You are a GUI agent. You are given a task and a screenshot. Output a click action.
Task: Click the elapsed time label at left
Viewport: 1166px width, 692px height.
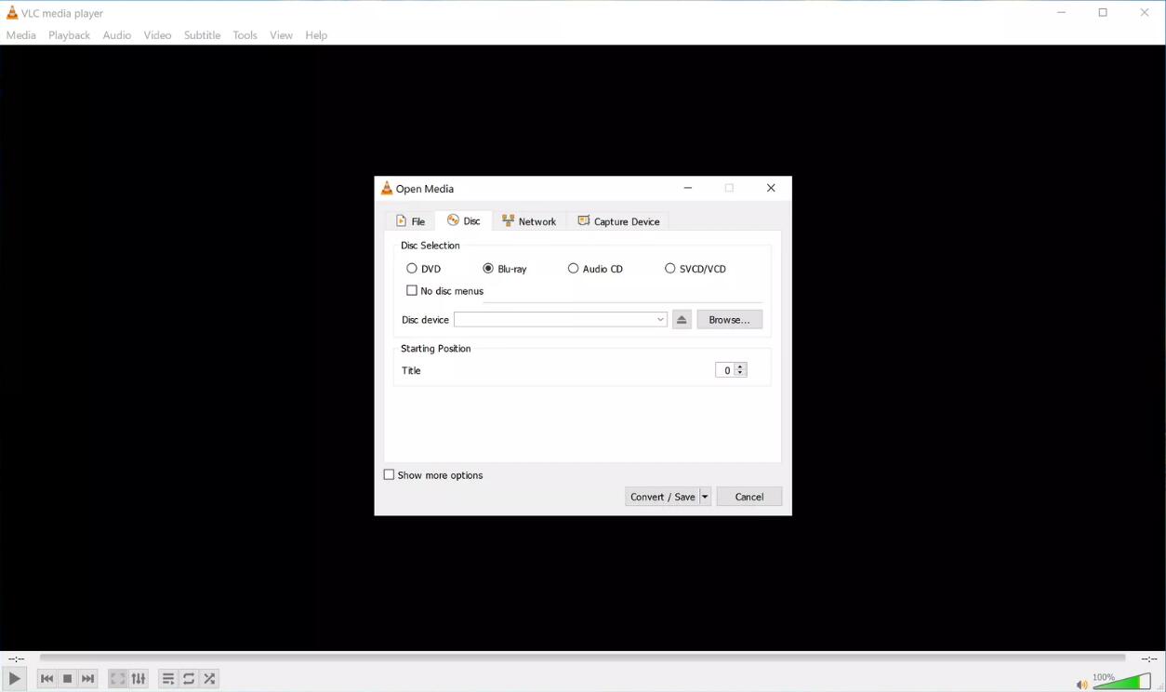click(x=17, y=659)
